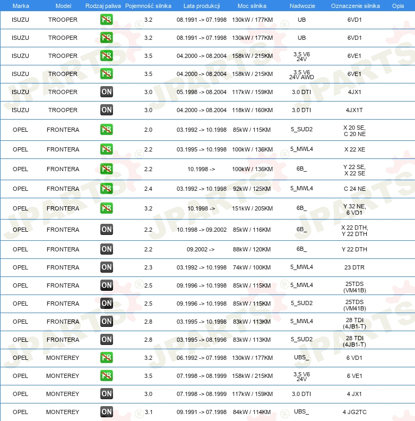Image resolution: width=415 pixels, height=421 pixels.
Task: Click the PB fuel icon in the Trooper 3.5 V6 24V AWD row
Action: pyautogui.click(x=107, y=73)
